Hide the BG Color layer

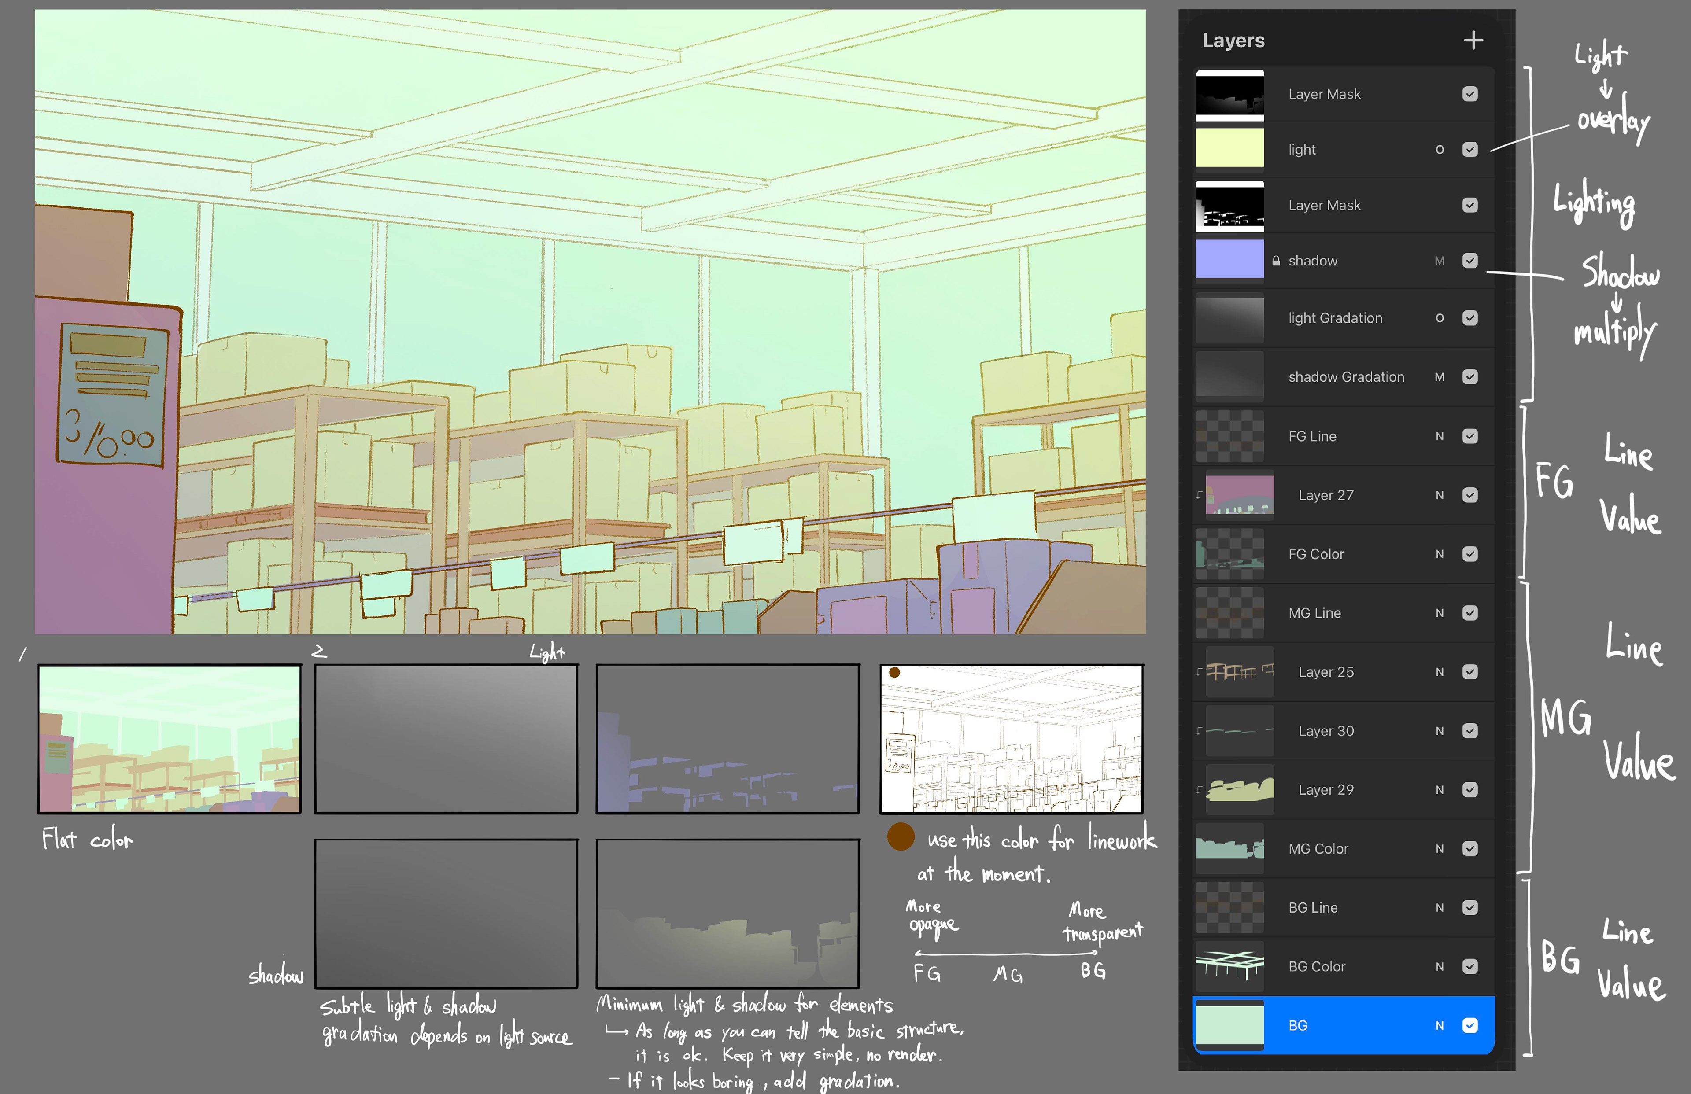click(1470, 967)
